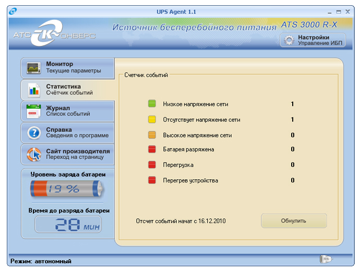The image size is (361, 271).
Task: Maximize the UPS Agent window
Action: [339, 12]
